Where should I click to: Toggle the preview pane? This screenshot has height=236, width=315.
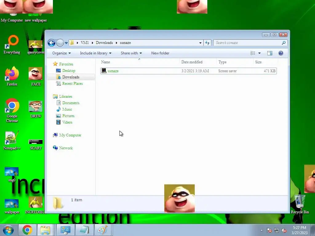[269, 53]
